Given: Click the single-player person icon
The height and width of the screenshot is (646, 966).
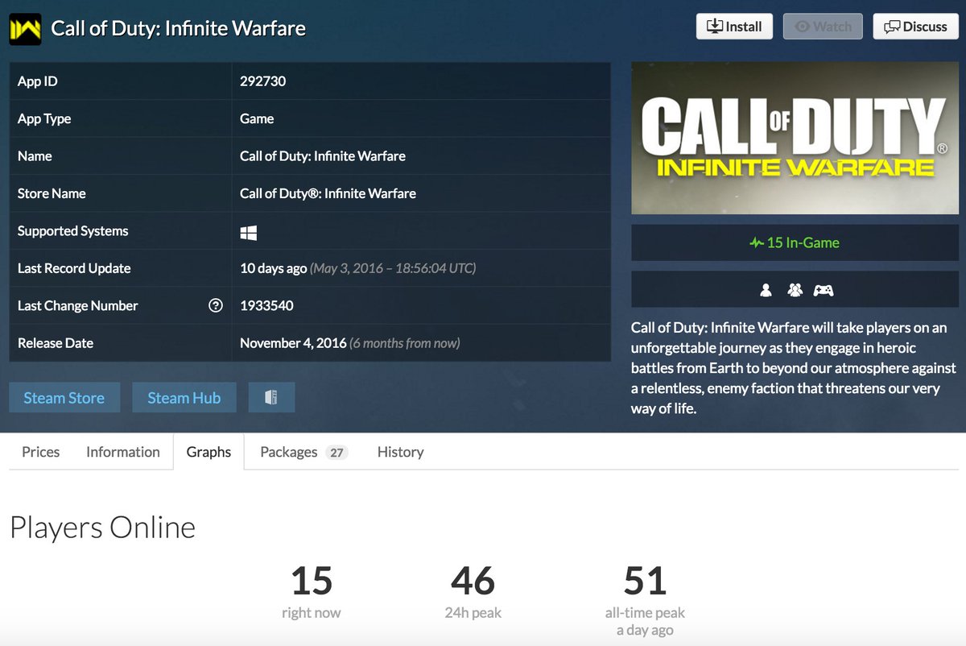Looking at the screenshot, I should pos(766,290).
